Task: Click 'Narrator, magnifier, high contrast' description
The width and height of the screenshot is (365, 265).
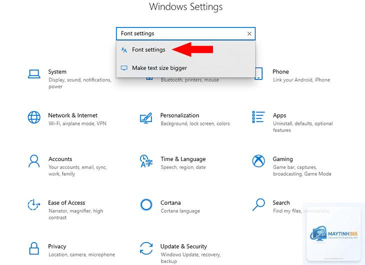Action: [75, 214]
